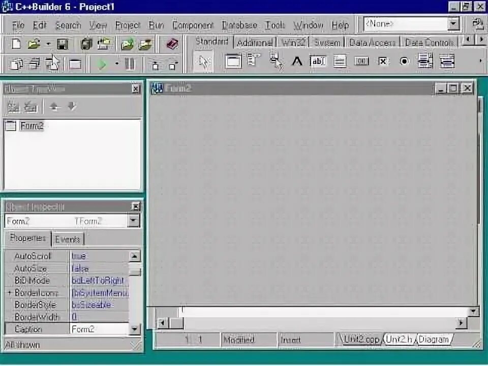The width and height of the screenshot is (488, 366).
Task: Select the pointer arrow in component palette
Action: pyautogui.click(x=203, y=62)
